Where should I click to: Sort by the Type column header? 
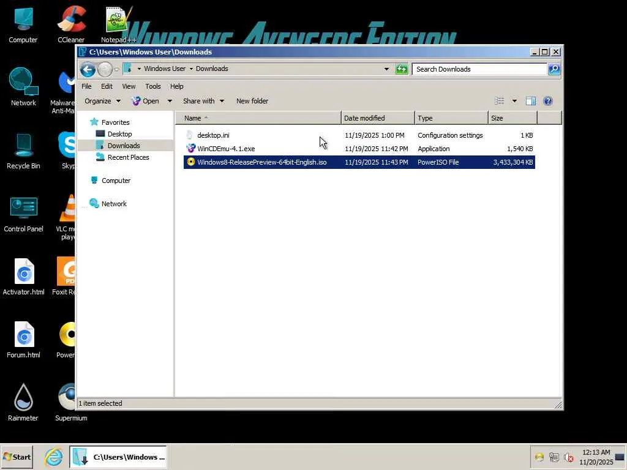click(451, 118)
